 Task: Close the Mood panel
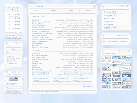click(7, 43)
